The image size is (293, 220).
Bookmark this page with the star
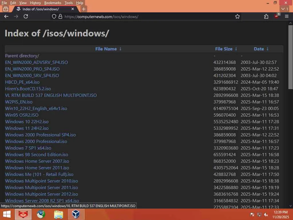pos(237,16)
